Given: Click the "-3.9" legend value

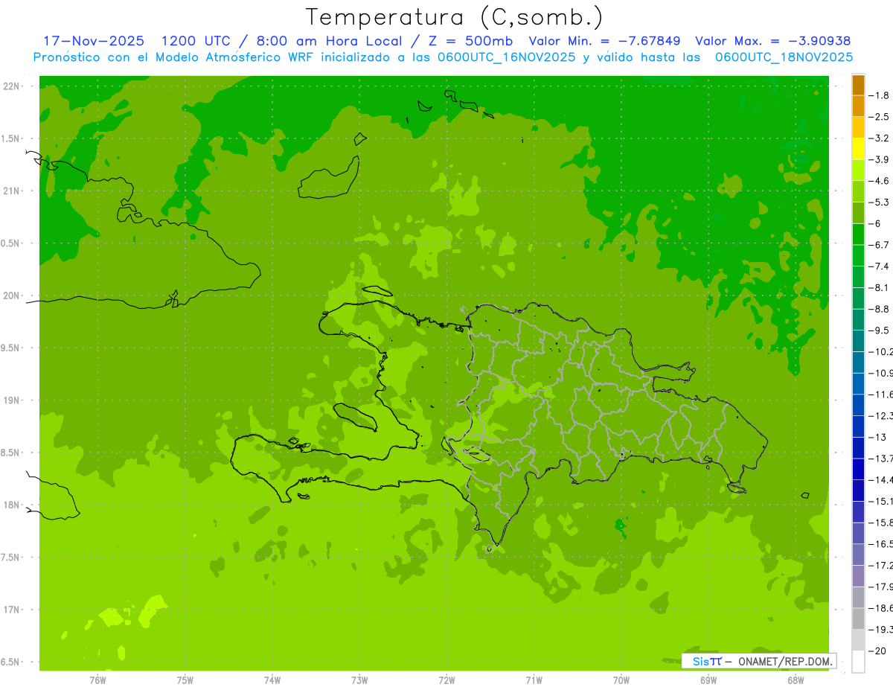Looking at the screenshot, I should pyautogui.click(x=879, y=160).
